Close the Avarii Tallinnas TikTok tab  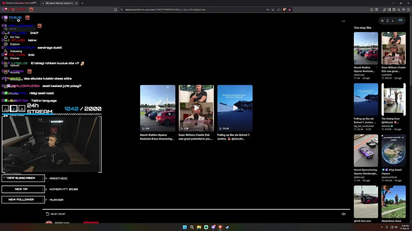coord(76,3)
